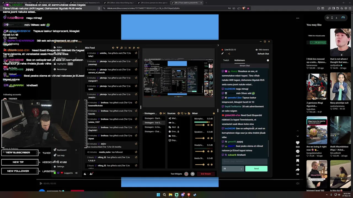353x198 pixels.
Task: Replay the drj2rv resubscribed alert
Action: tap(136, 144)
